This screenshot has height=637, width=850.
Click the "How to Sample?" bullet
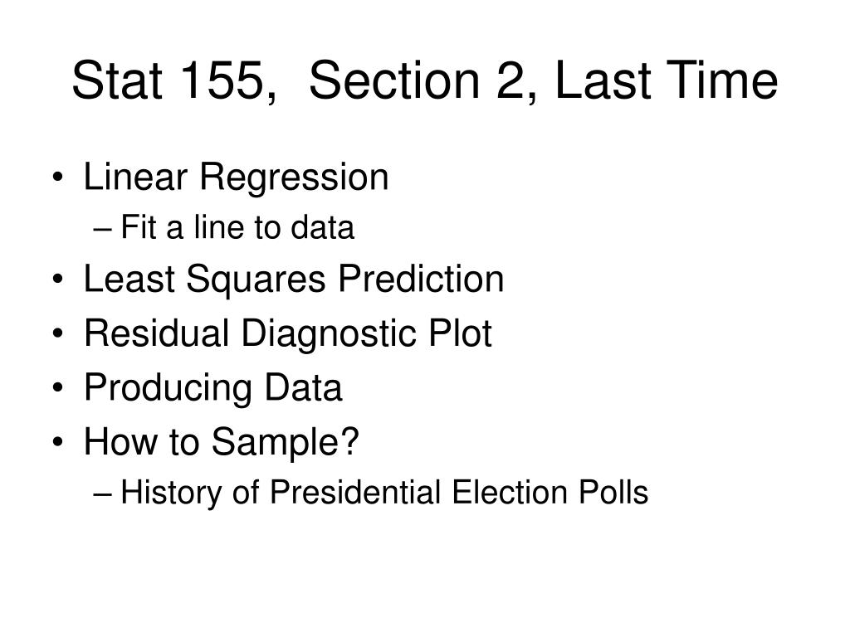point(222,441)
